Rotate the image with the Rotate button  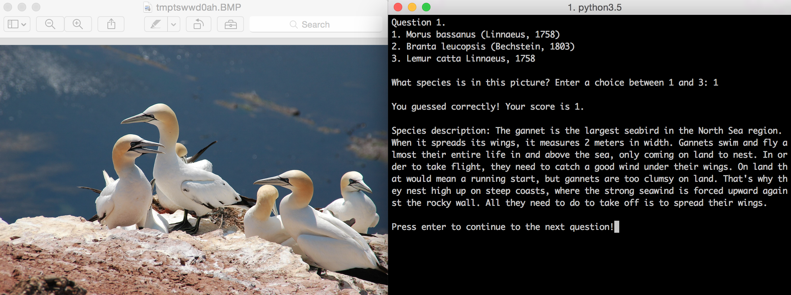click(x=198, y=24)
